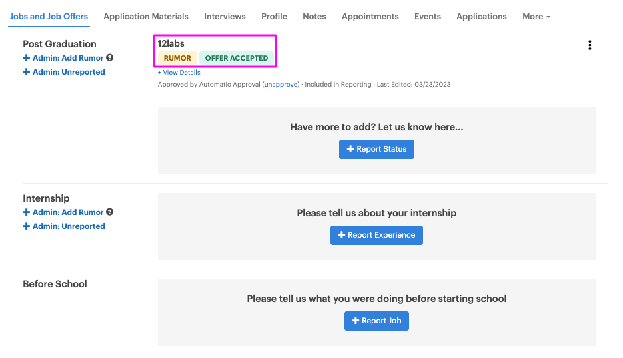This screenshot has width=623, height=358.
Task: Click the OFFER ACCEPTED badge
Action: 237,58
